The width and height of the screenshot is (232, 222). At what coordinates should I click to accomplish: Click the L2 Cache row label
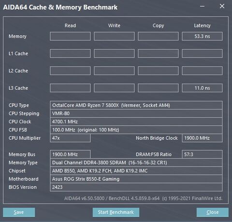coord(18,71)
